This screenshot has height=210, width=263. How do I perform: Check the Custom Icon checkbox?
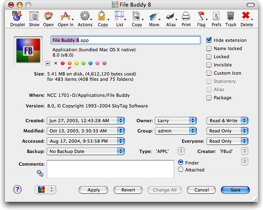click(x=209, y=73)
